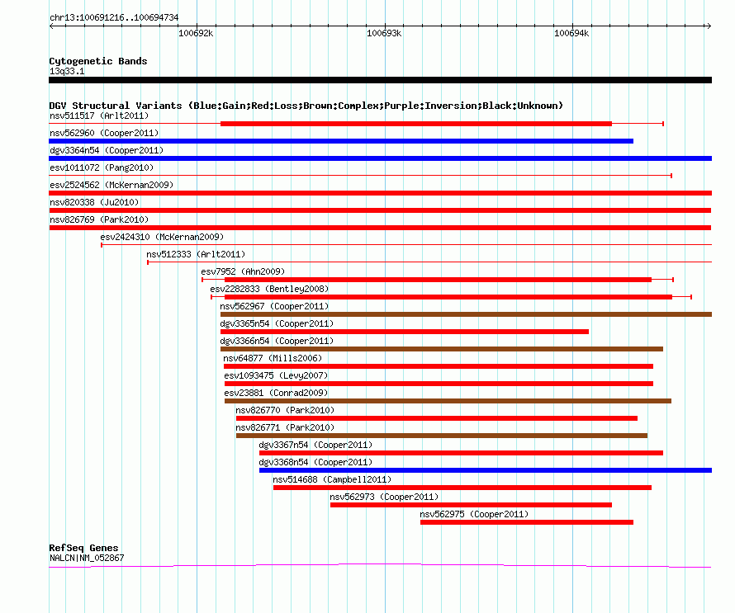Viewport: 735px width, 613px height.
Task: Select nsv820338 (Ju2010) variant label
Action: [94, 202]
